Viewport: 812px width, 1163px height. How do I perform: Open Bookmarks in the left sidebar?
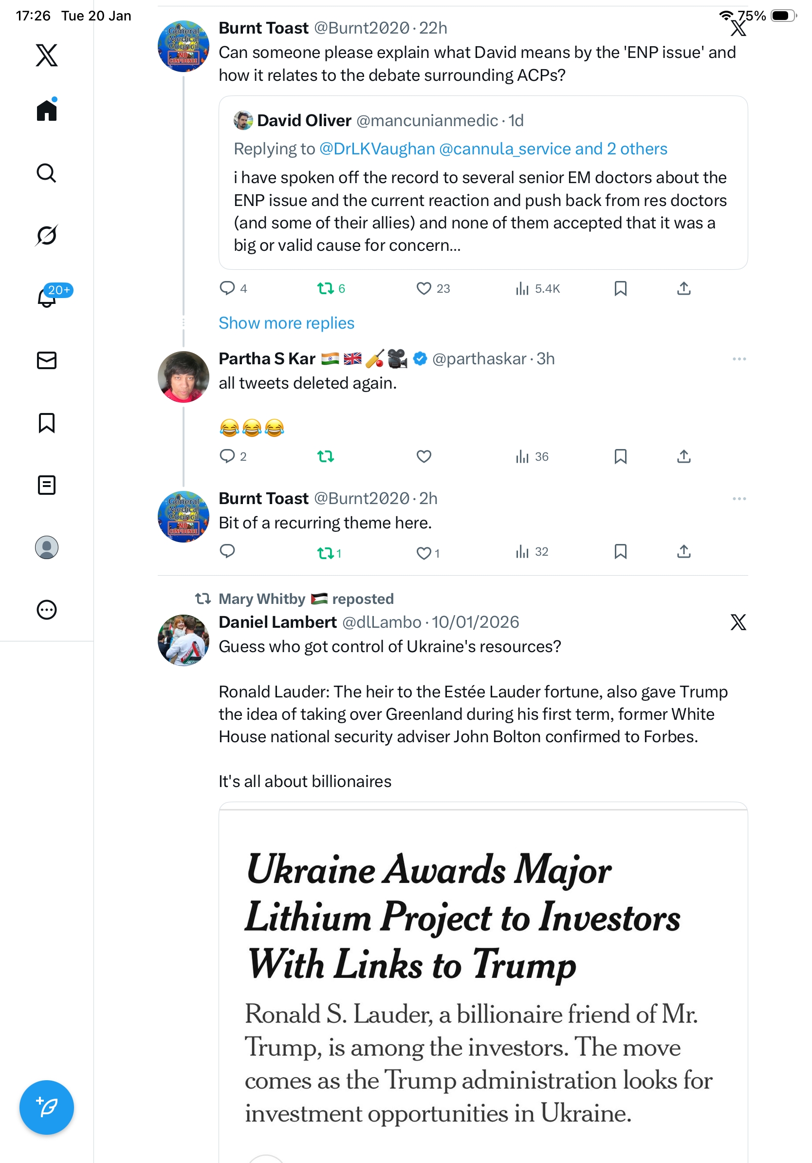[47, 423]
